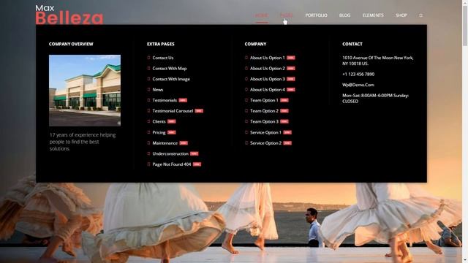Open Team Option 3 link
The height and width of the screenshot is (263, 468).
click(264, 122)
